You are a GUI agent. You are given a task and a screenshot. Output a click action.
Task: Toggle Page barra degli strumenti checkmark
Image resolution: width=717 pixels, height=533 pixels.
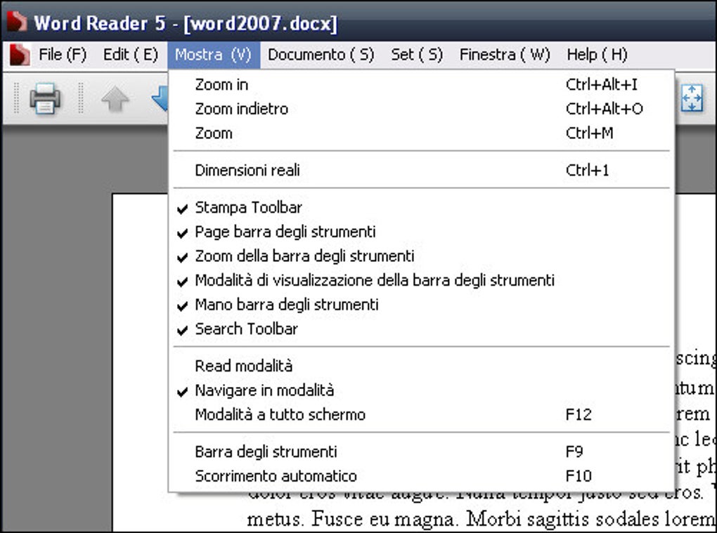coord(285,232)
